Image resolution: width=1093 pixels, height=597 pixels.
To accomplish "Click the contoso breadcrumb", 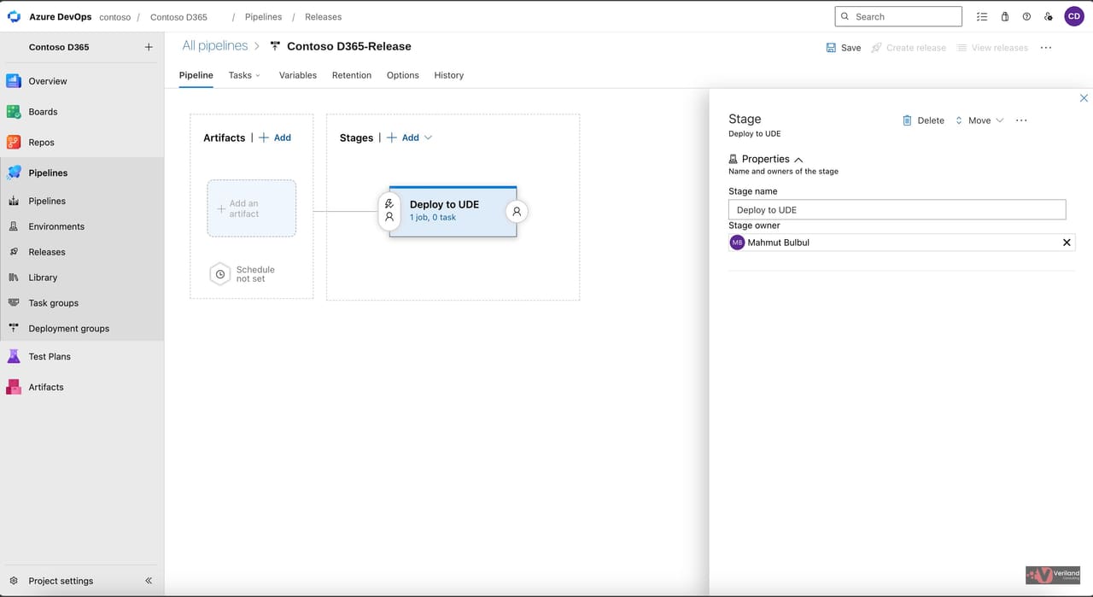I will pos(114,17).
